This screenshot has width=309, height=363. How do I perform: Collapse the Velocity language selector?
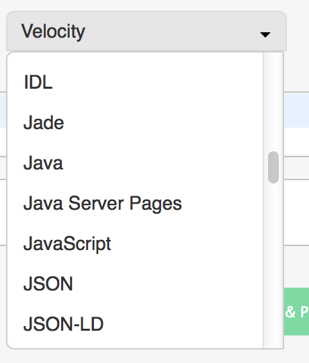click(x=146, y=31)
